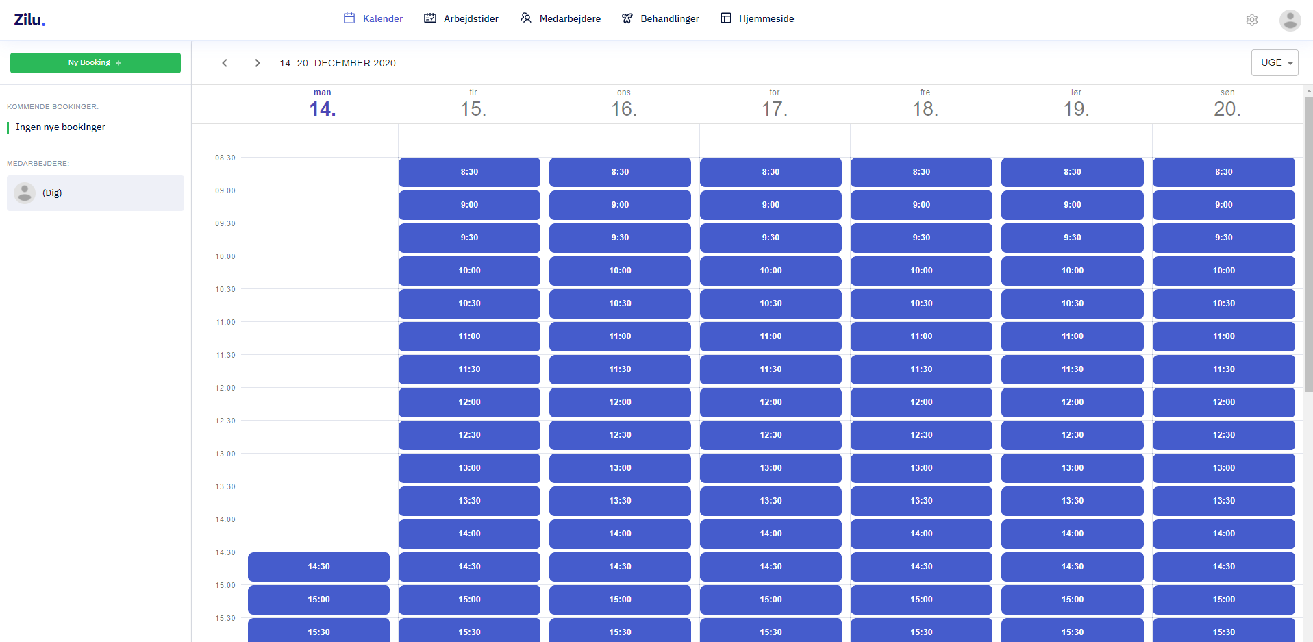Click the Zilu logo
The height and width of the screenshot is (642, 1313).
click(29, 19)
